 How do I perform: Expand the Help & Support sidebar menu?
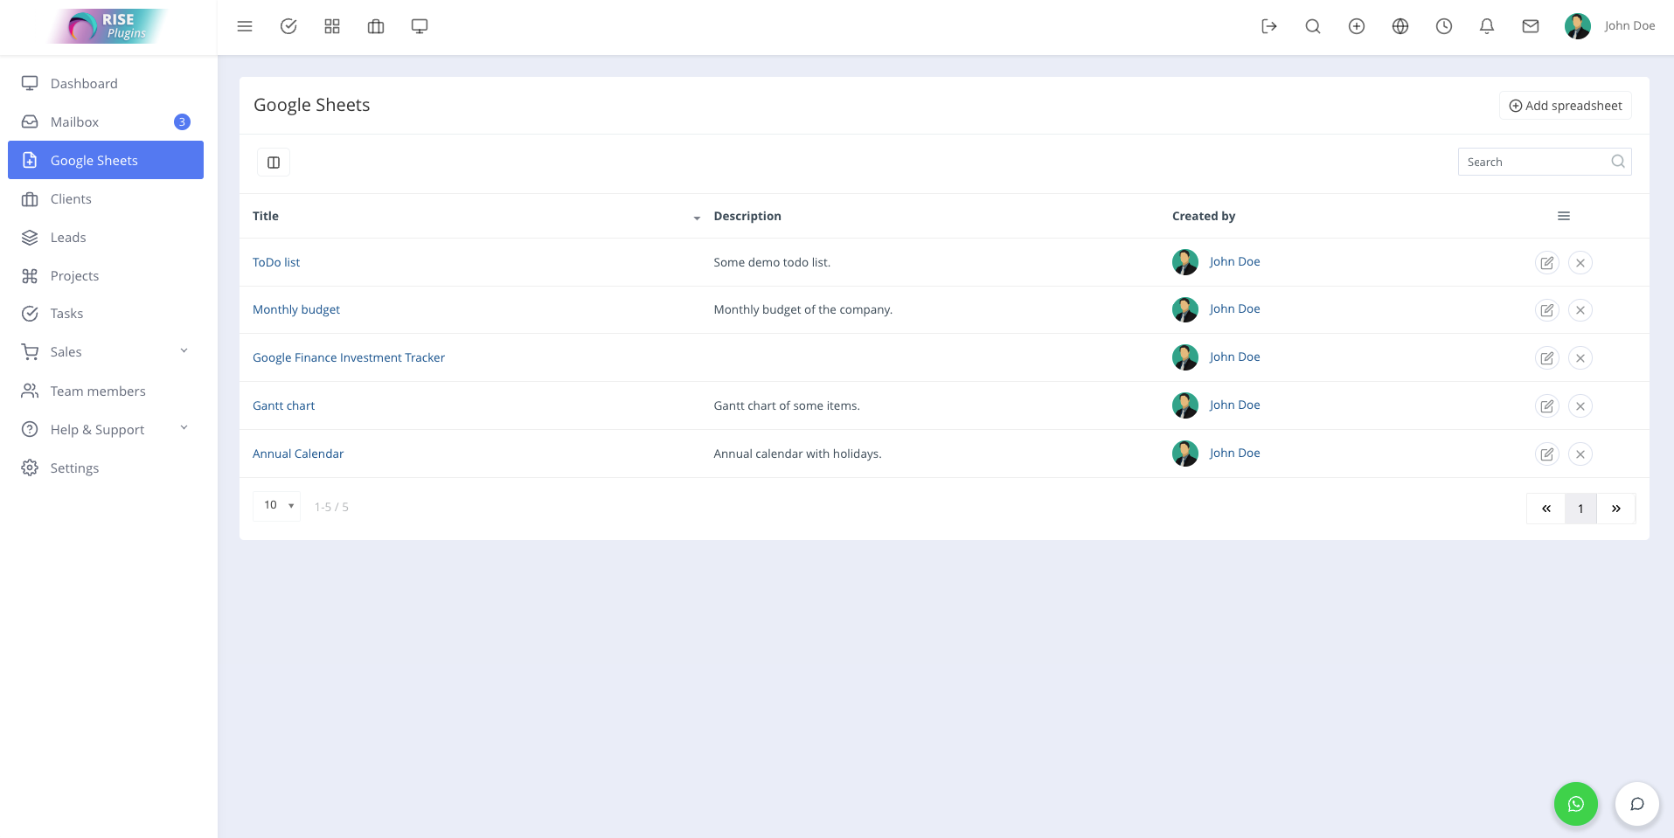106,430
